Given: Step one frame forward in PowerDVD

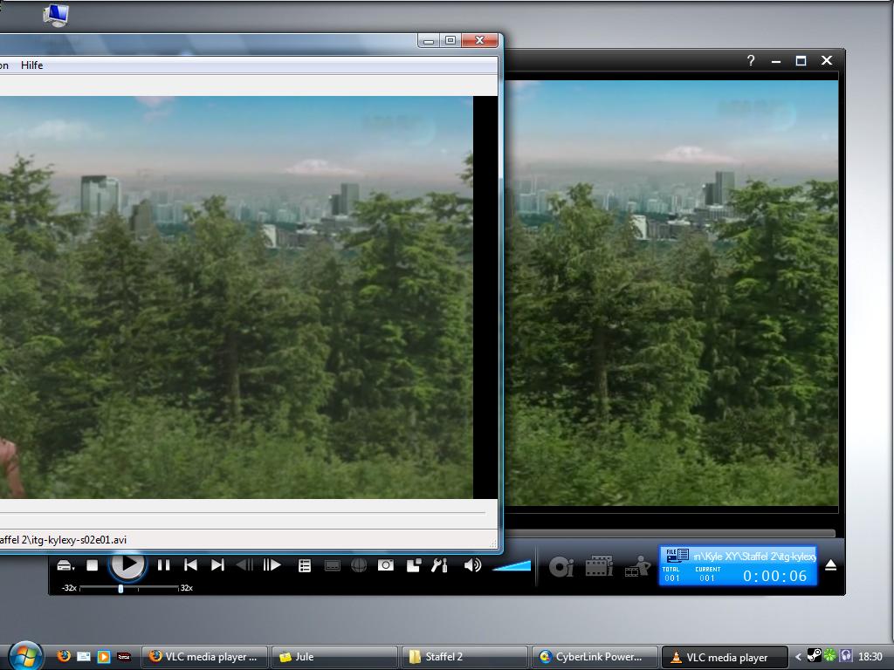Looking at the screenshot, I should (x=272, y=565).
